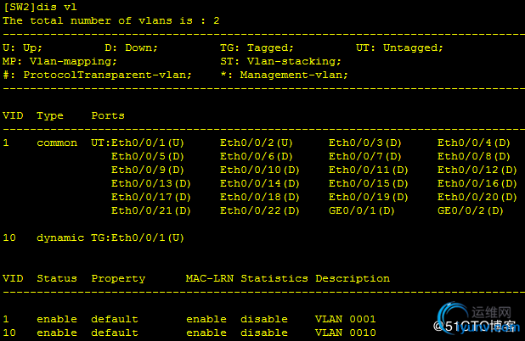Image resolution: width=525 pixels, height=341 pixels.
Task: Click the VLAN 0010 description
Action: 346,333
